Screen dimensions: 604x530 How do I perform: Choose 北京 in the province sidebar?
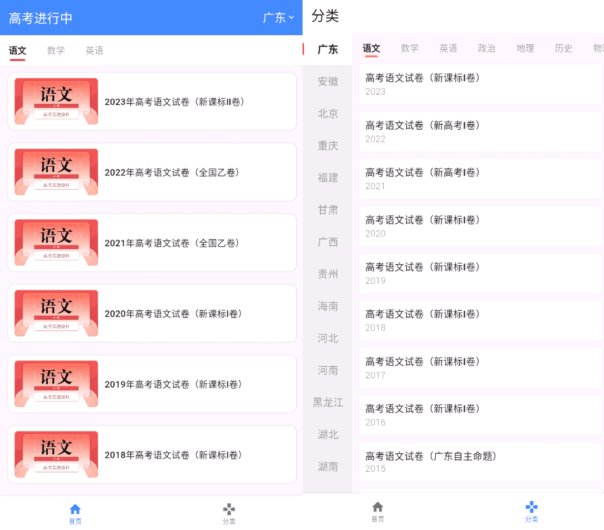pos(328,114)
